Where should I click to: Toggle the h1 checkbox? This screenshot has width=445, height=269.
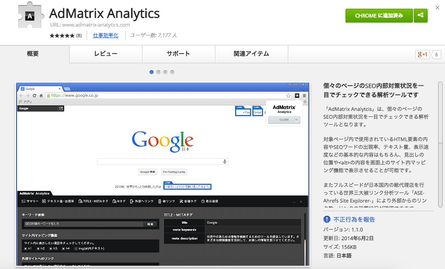coord(26,248)
